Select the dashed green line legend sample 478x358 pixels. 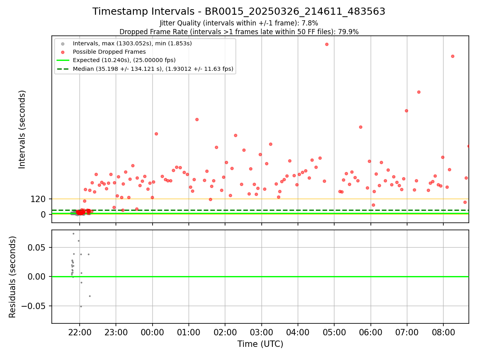click(63, 69)
